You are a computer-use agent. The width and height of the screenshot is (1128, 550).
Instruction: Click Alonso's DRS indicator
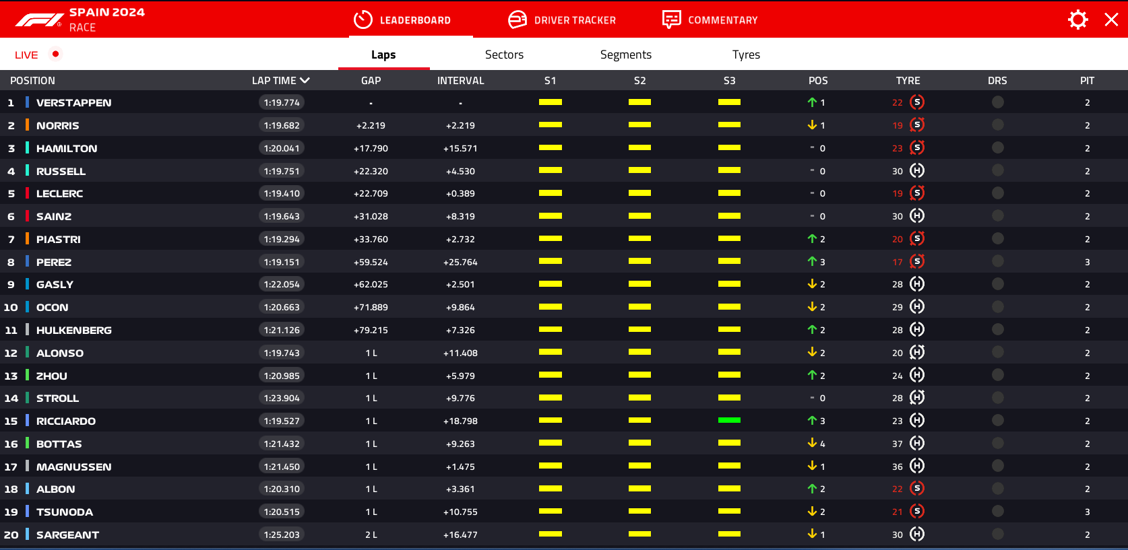pos(998,353)
